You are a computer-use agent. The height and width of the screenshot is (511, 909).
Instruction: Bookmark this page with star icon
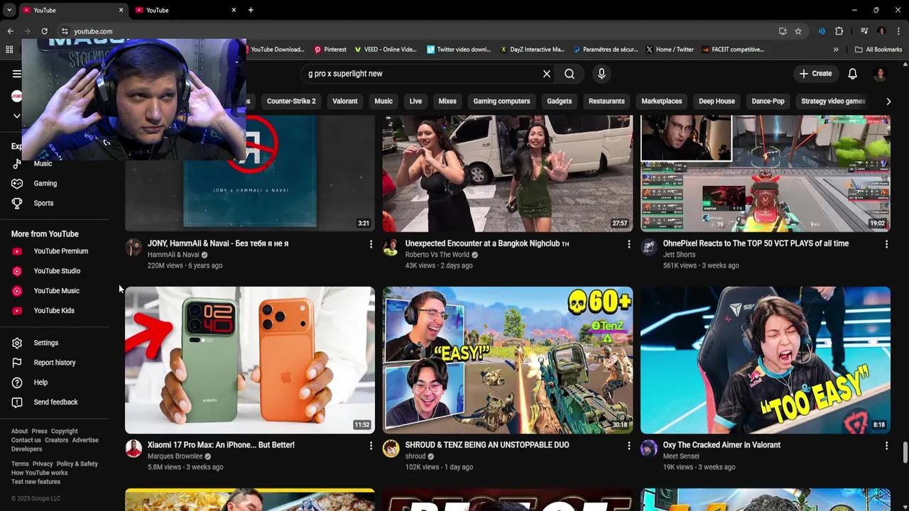point(798,31)
